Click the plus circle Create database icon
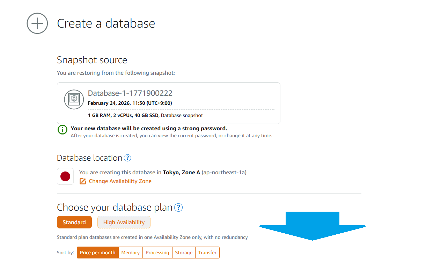The image size is (448, 263). [37, 23]
